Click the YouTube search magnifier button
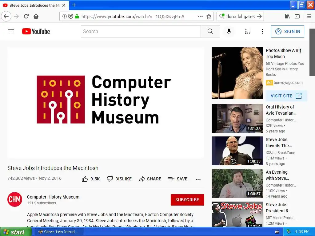 tap(210, 31)
